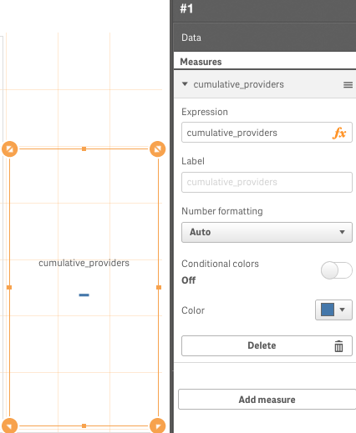The image size is (356, 433).
Task: Open the Data section header
Action: point(265,38)
